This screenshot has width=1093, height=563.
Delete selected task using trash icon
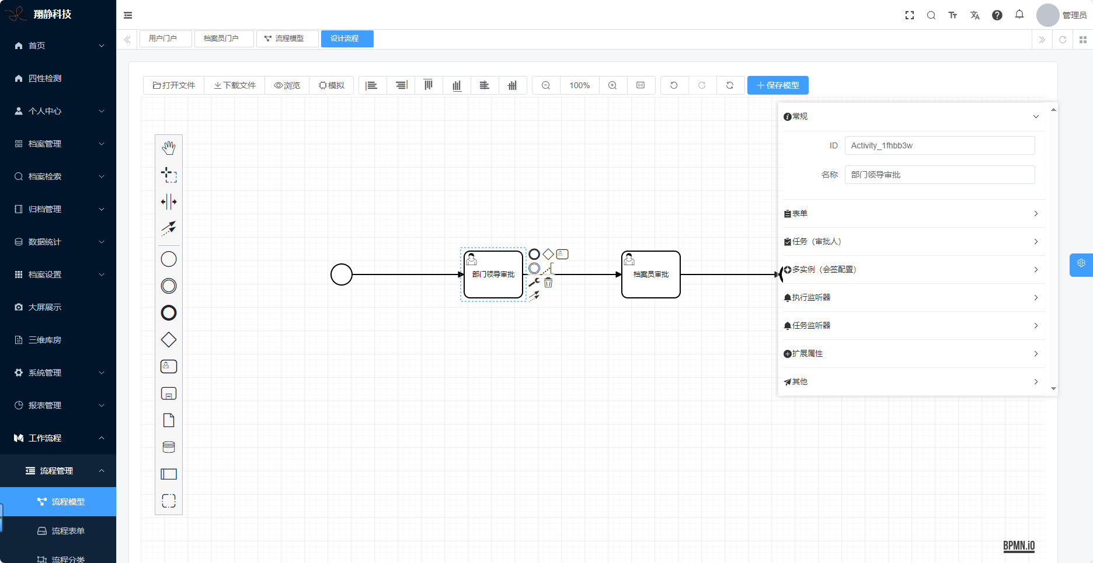(x=548, y=283)
